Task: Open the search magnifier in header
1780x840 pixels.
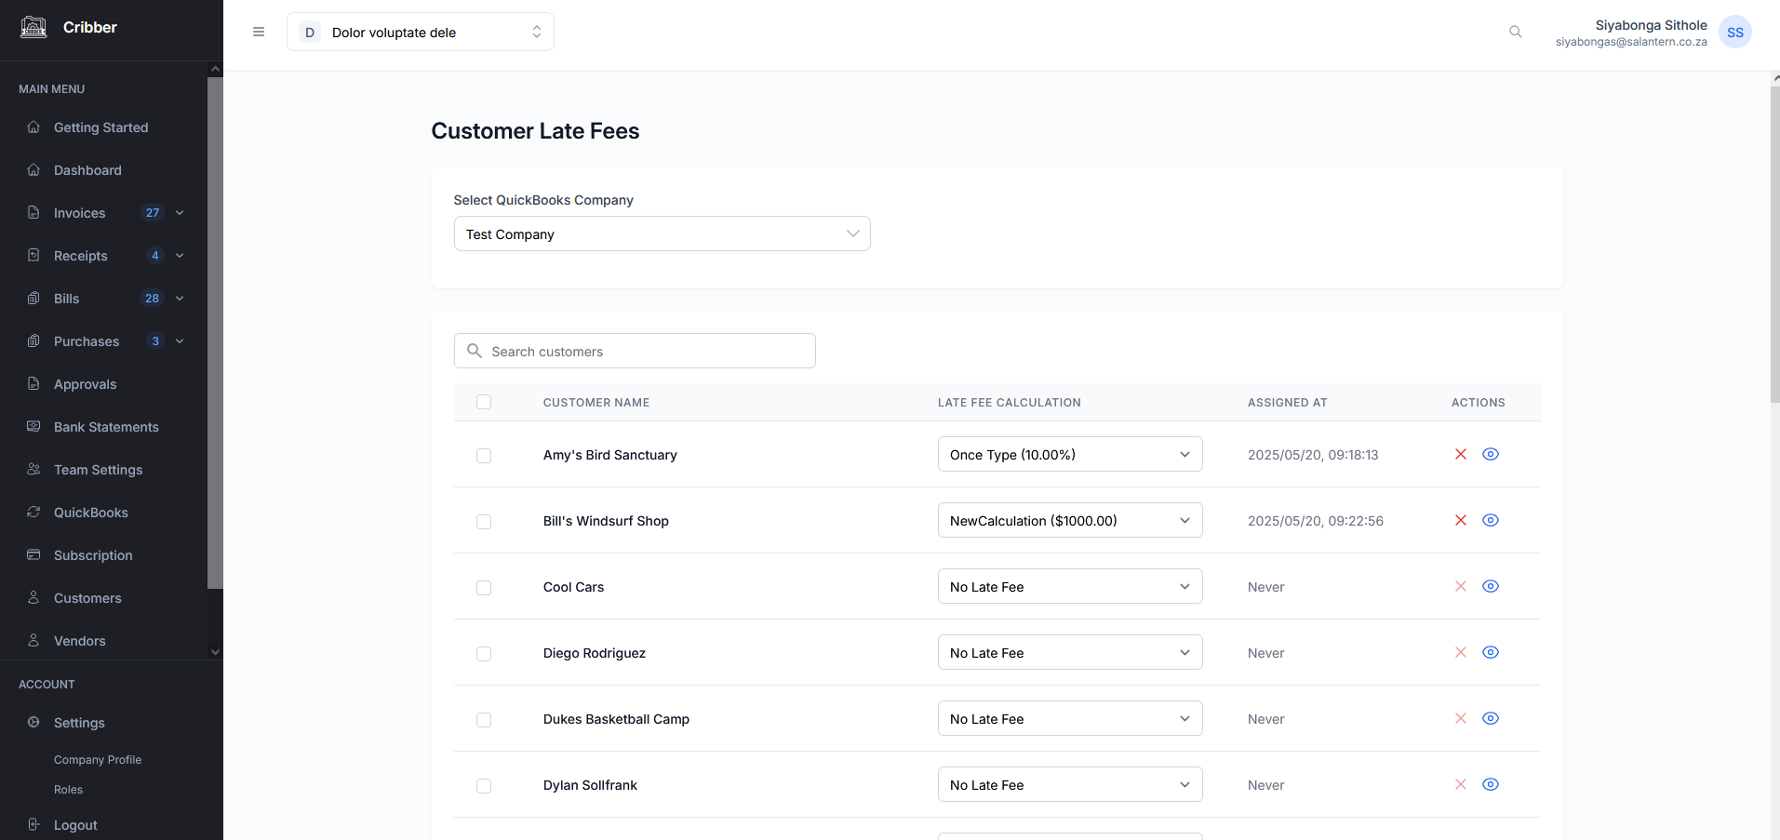Action: coord(1516,32)
